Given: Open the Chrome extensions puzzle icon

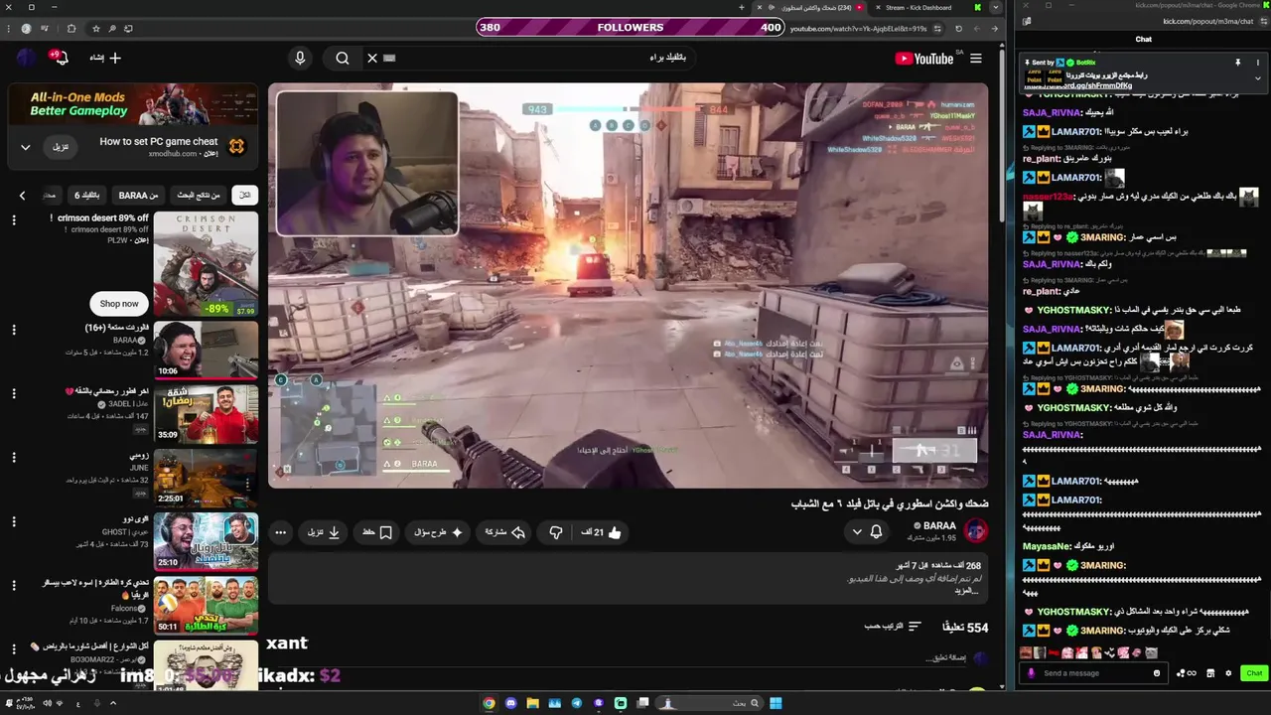Looking at the screenshot, I should tap(71, 29).
